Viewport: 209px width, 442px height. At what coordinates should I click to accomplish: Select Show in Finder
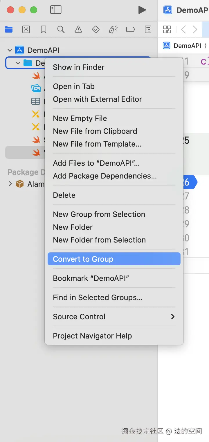click(78, 67)
